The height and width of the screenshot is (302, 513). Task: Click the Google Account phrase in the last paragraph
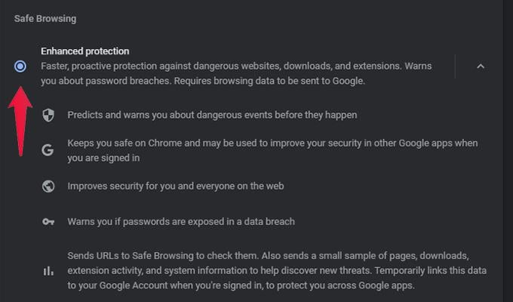tap(134, 285)
